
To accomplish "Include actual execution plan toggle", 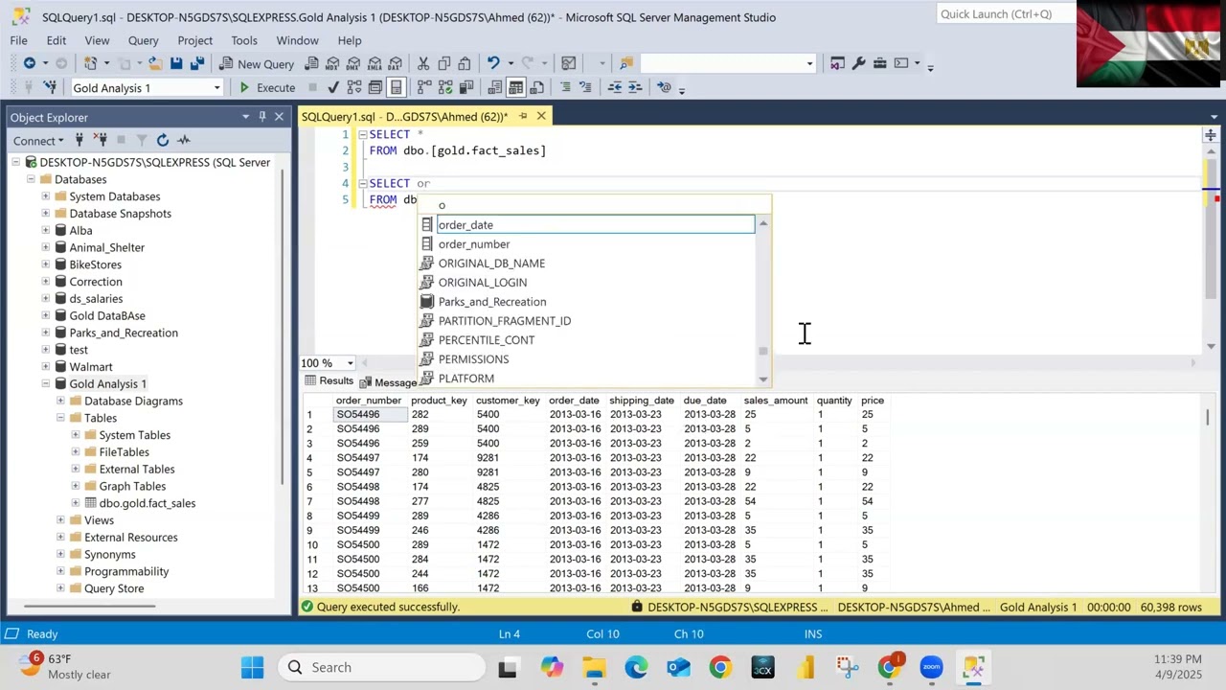I will 424,87.
